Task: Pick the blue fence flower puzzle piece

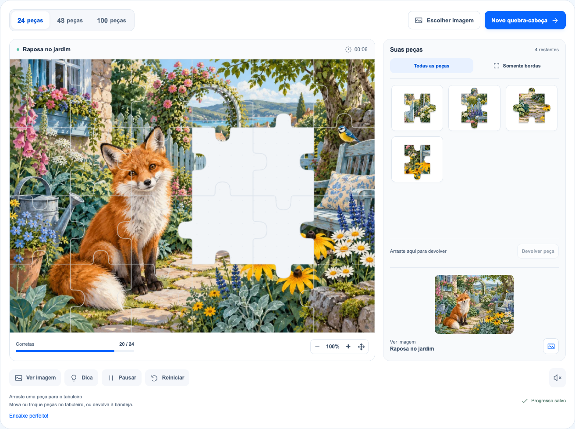Action: (x=417, y=108)
